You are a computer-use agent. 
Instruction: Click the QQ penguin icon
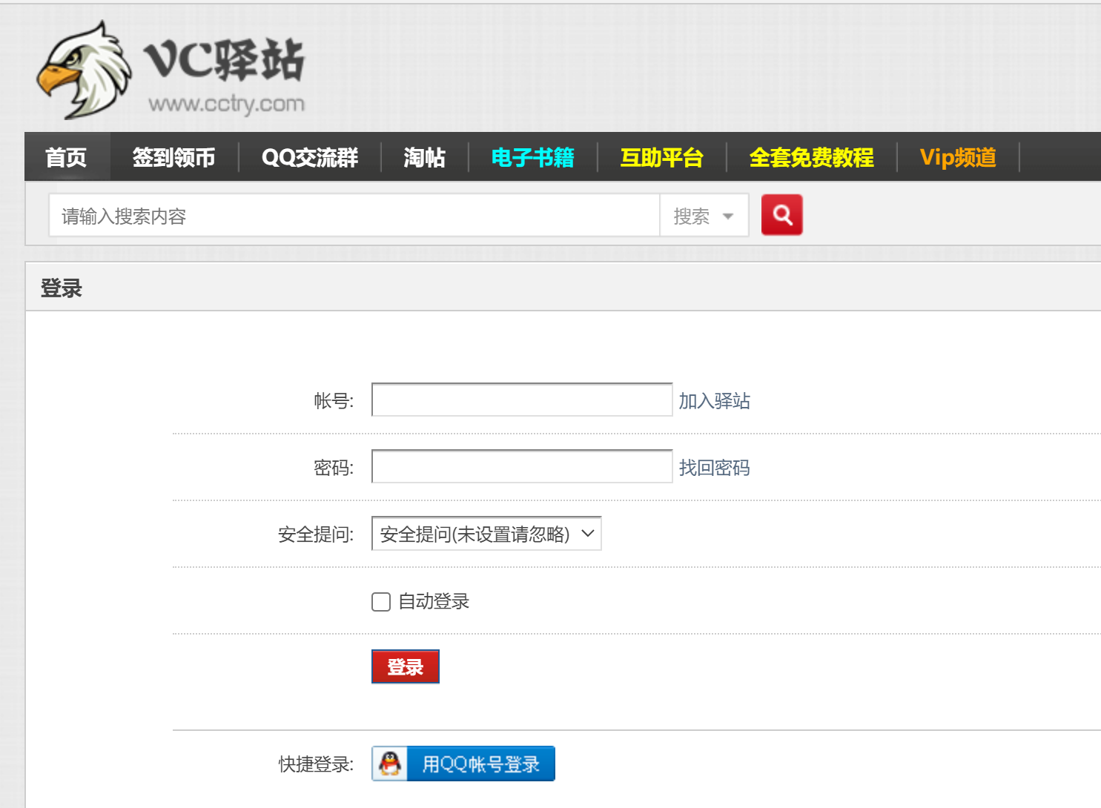point(390,764)
